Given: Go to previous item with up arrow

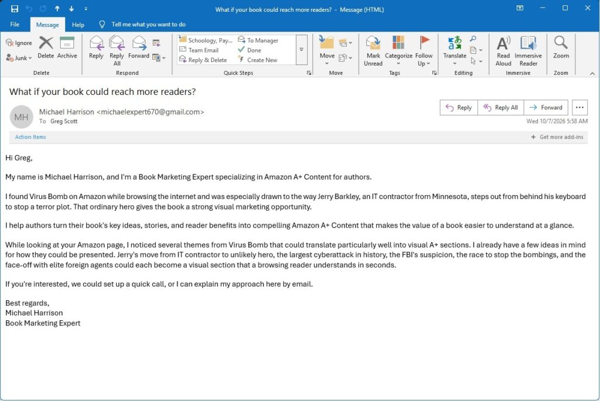Looking at the screenshot, I should click(57, 9).
